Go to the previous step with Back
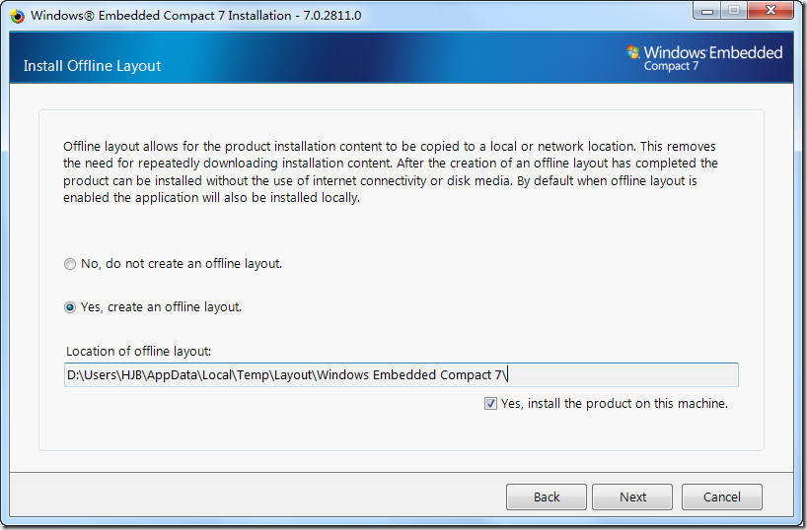807x530 pixels. click(547, 497)
